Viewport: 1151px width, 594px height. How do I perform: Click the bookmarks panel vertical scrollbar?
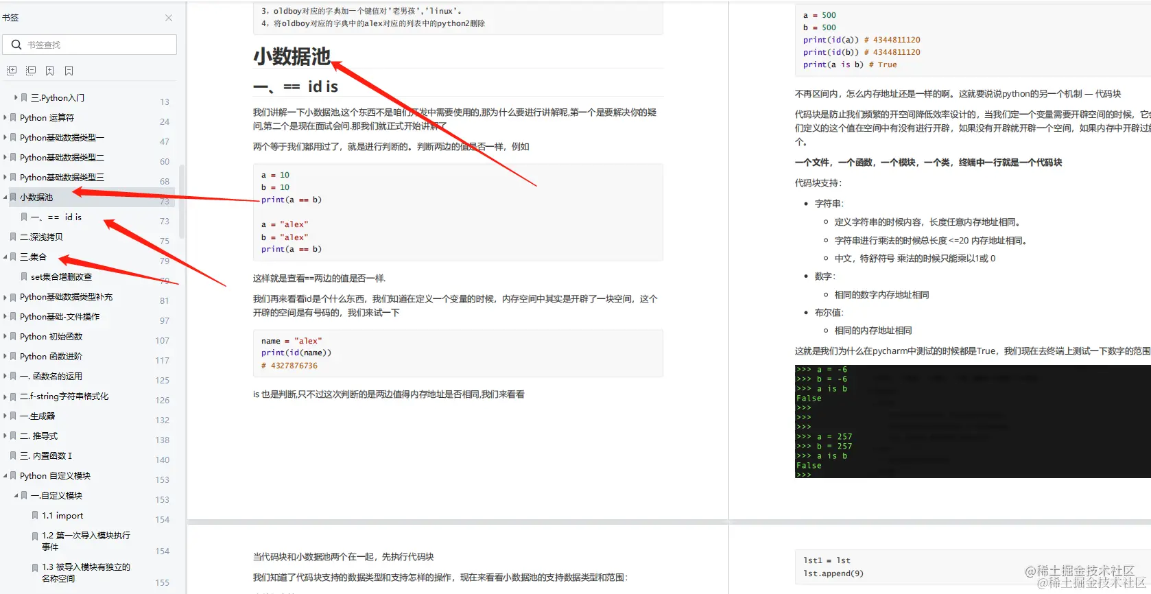click(182, 201)
